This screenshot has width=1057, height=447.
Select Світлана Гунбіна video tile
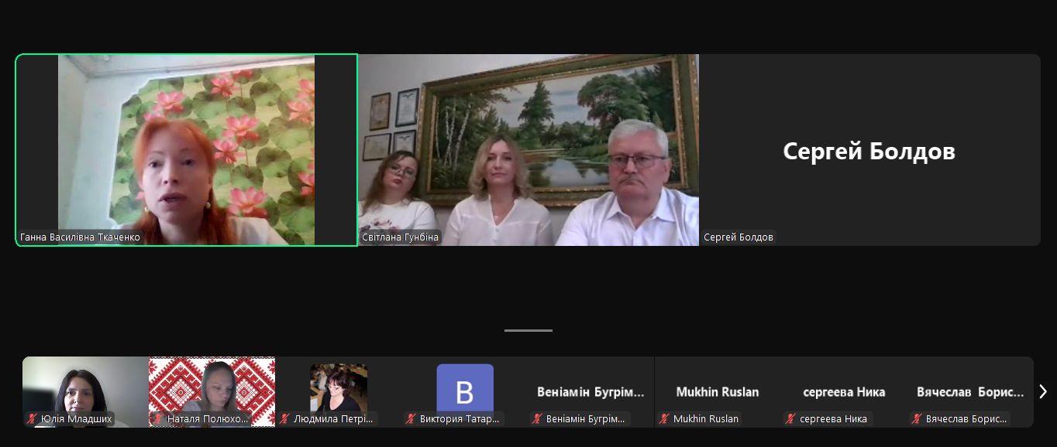(528, 150)
